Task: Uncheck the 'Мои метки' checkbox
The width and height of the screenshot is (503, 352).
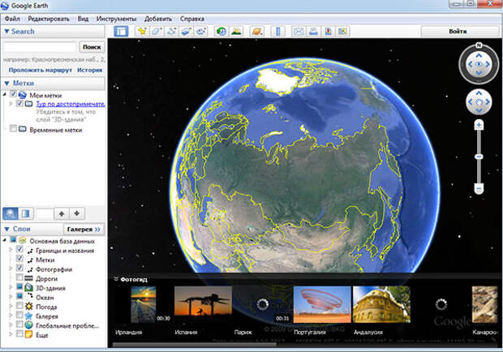Action: point(13,94)
